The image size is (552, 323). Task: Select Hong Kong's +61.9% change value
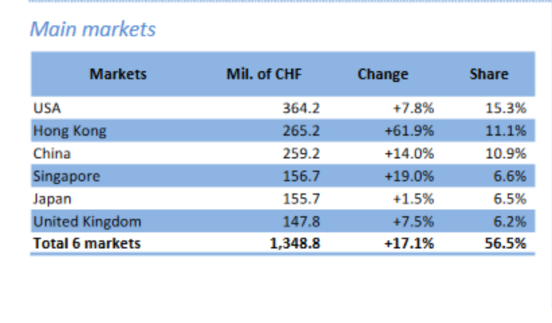pos(409,130)
